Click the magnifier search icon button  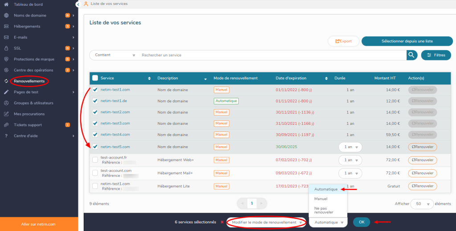point(411,55)
